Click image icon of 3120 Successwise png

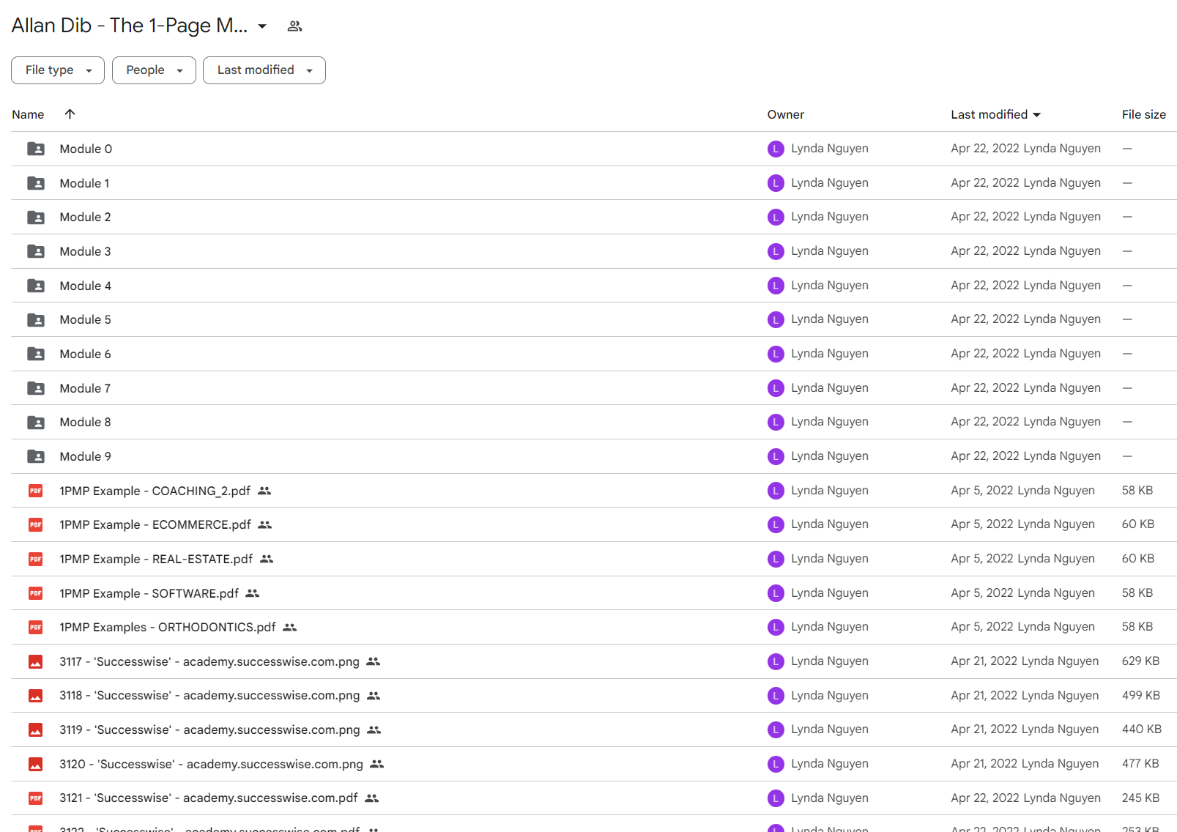(x=36, y=764)
